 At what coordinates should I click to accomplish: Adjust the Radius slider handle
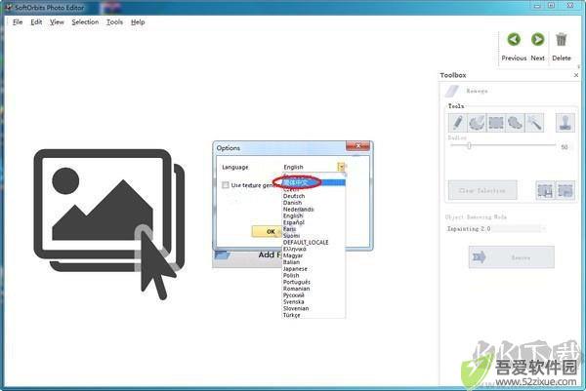click(x=469, y=145)
